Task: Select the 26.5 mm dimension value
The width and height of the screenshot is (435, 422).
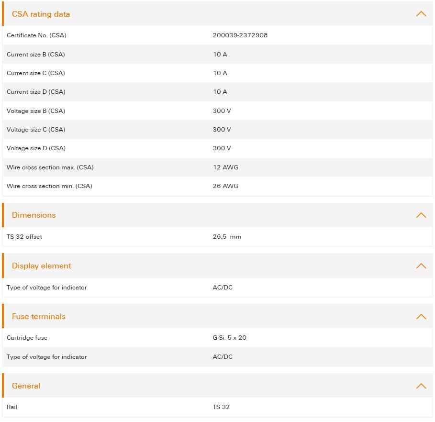Action: point(227,237)
